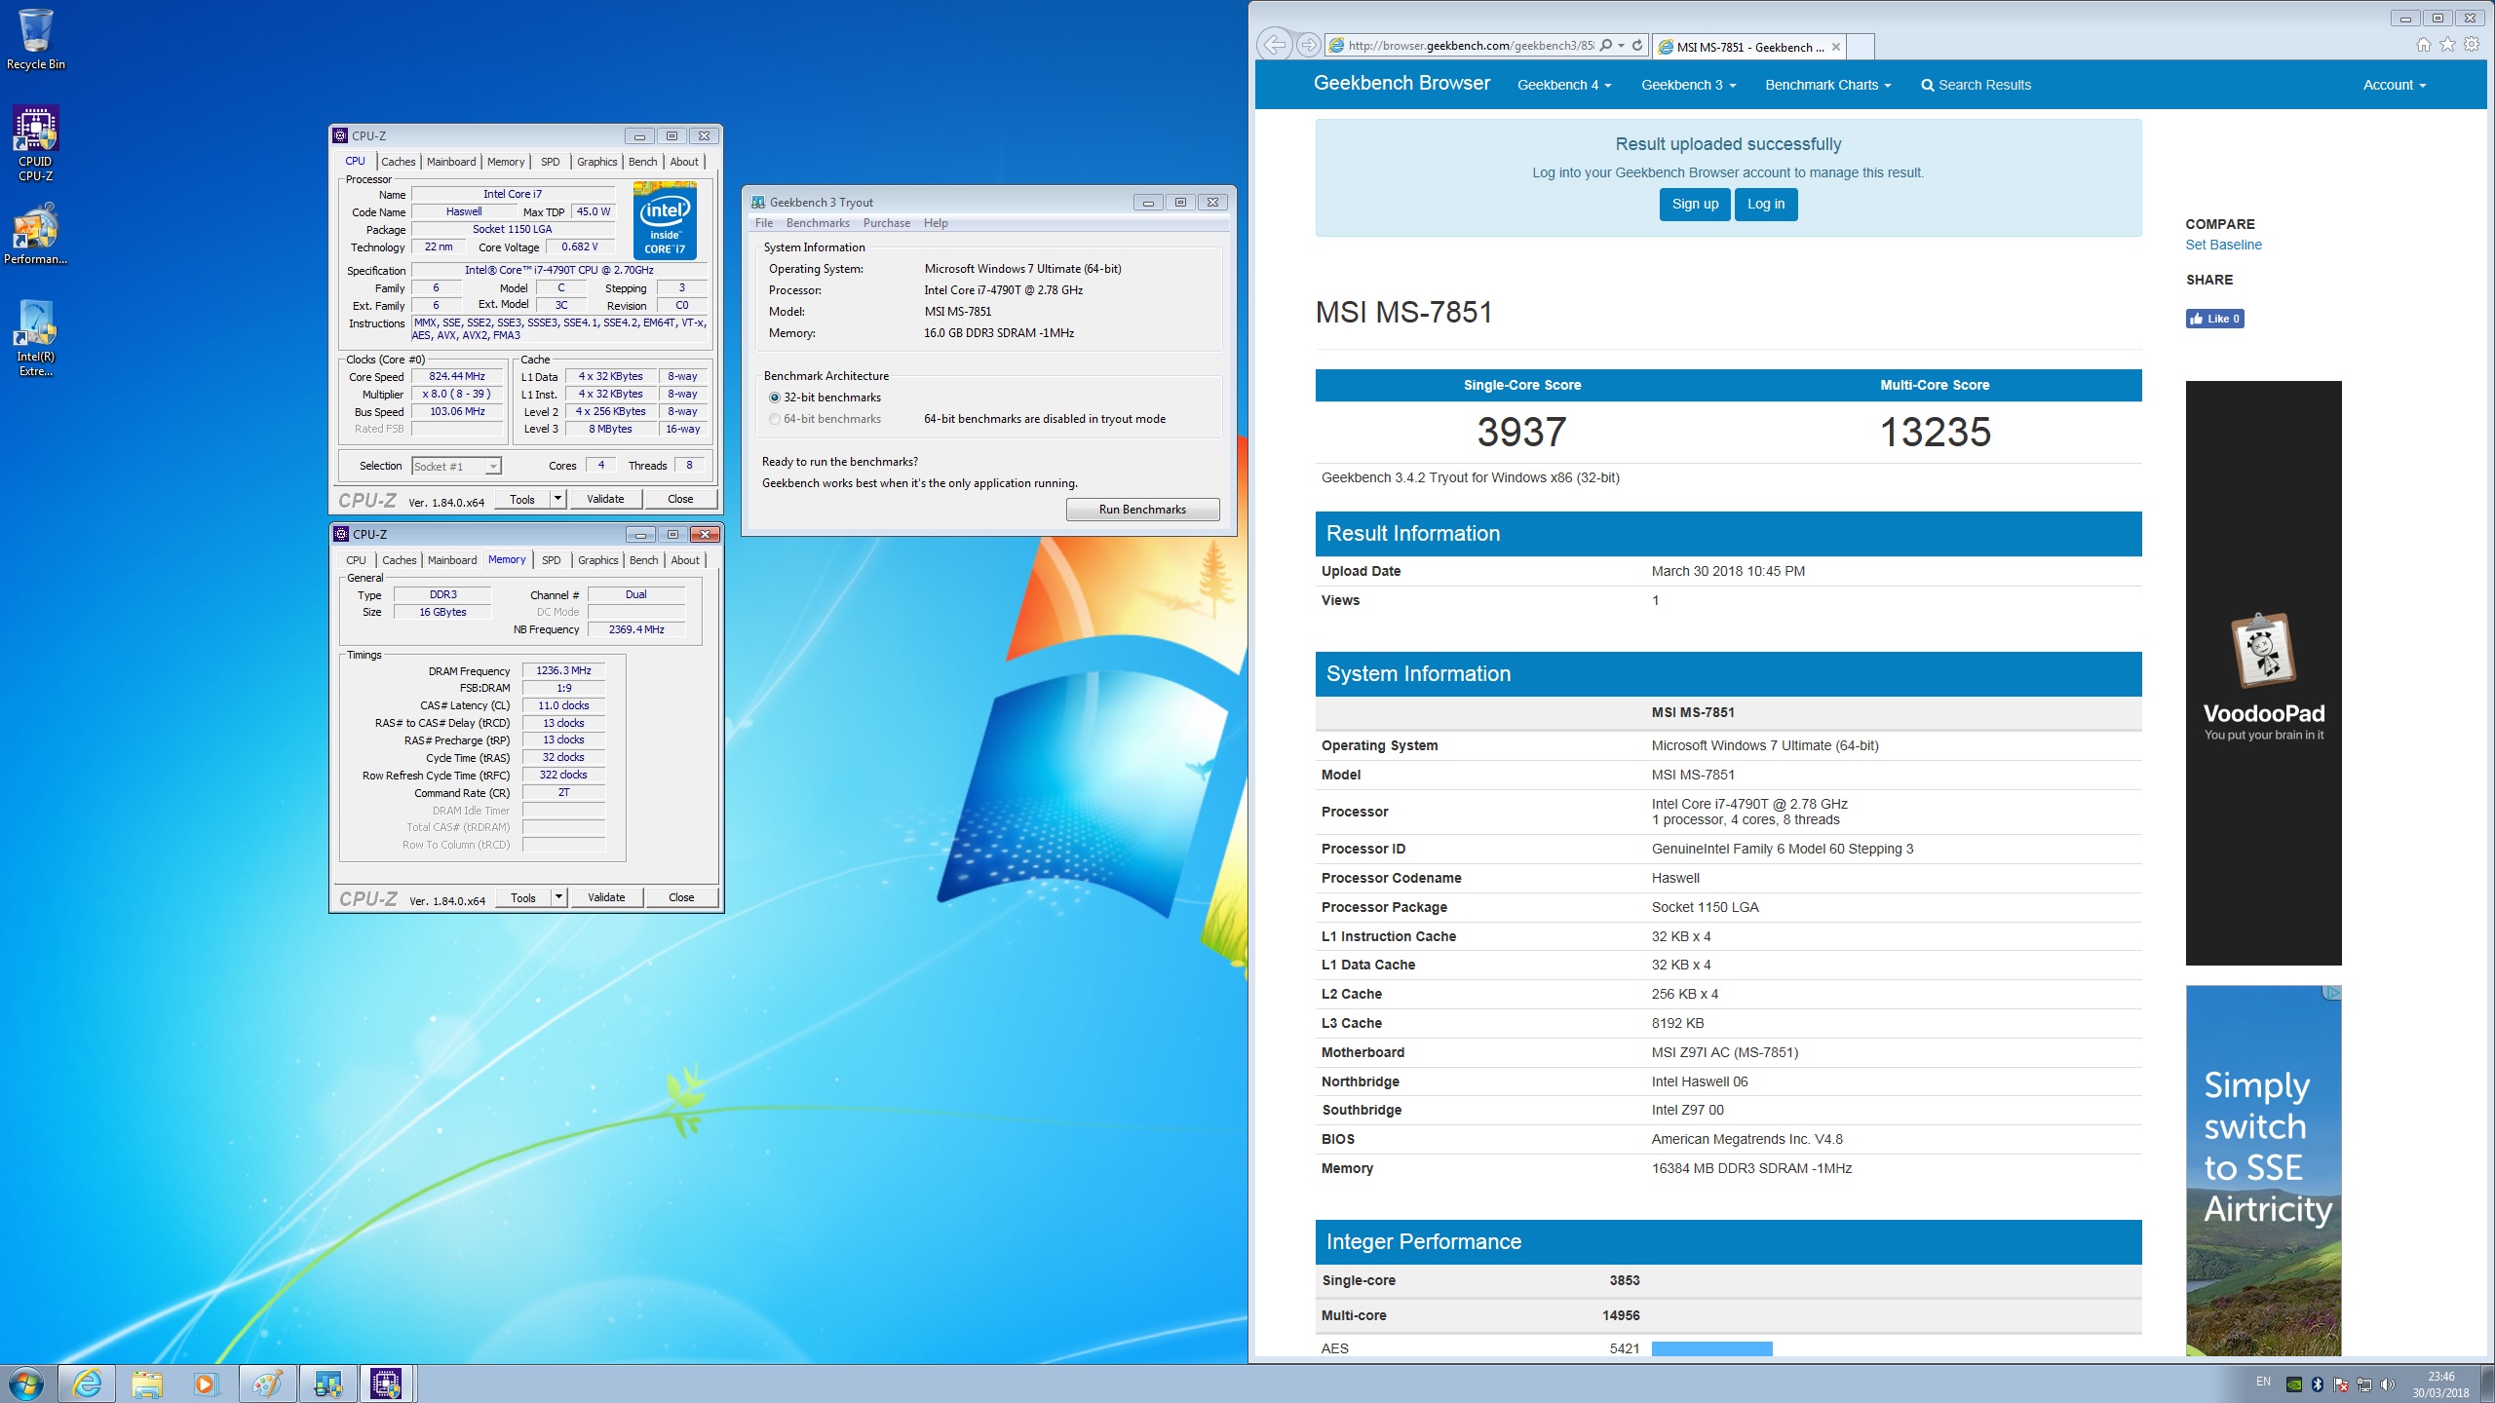
Task: Refresh the Geekbench browser page
Action: (1638, 45)
